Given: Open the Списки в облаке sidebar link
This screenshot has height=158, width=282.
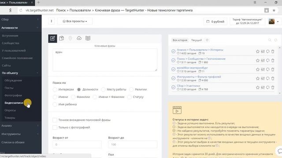Looking at the screenshot, I should [x=13, y=142].
